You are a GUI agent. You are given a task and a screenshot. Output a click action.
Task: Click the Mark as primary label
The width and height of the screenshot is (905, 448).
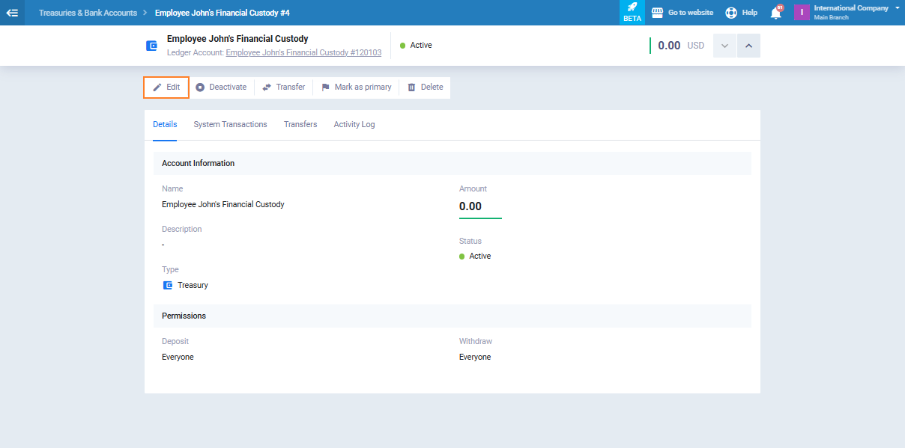pyautogui.click(x=363, y=88)
